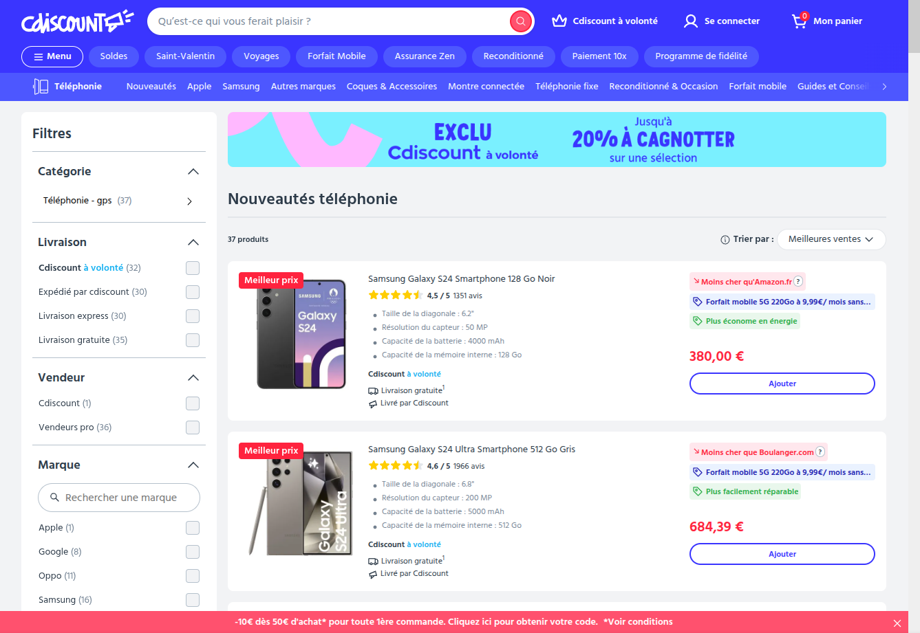Enable the Samsung brand checkbox
This screenshot has height=633, width=920.
pos(193,600)
